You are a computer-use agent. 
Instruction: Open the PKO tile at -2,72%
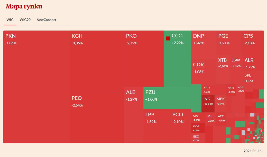144,59
